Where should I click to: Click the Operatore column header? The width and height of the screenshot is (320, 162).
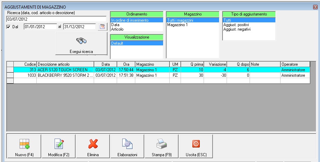click(x=295, y=64)
